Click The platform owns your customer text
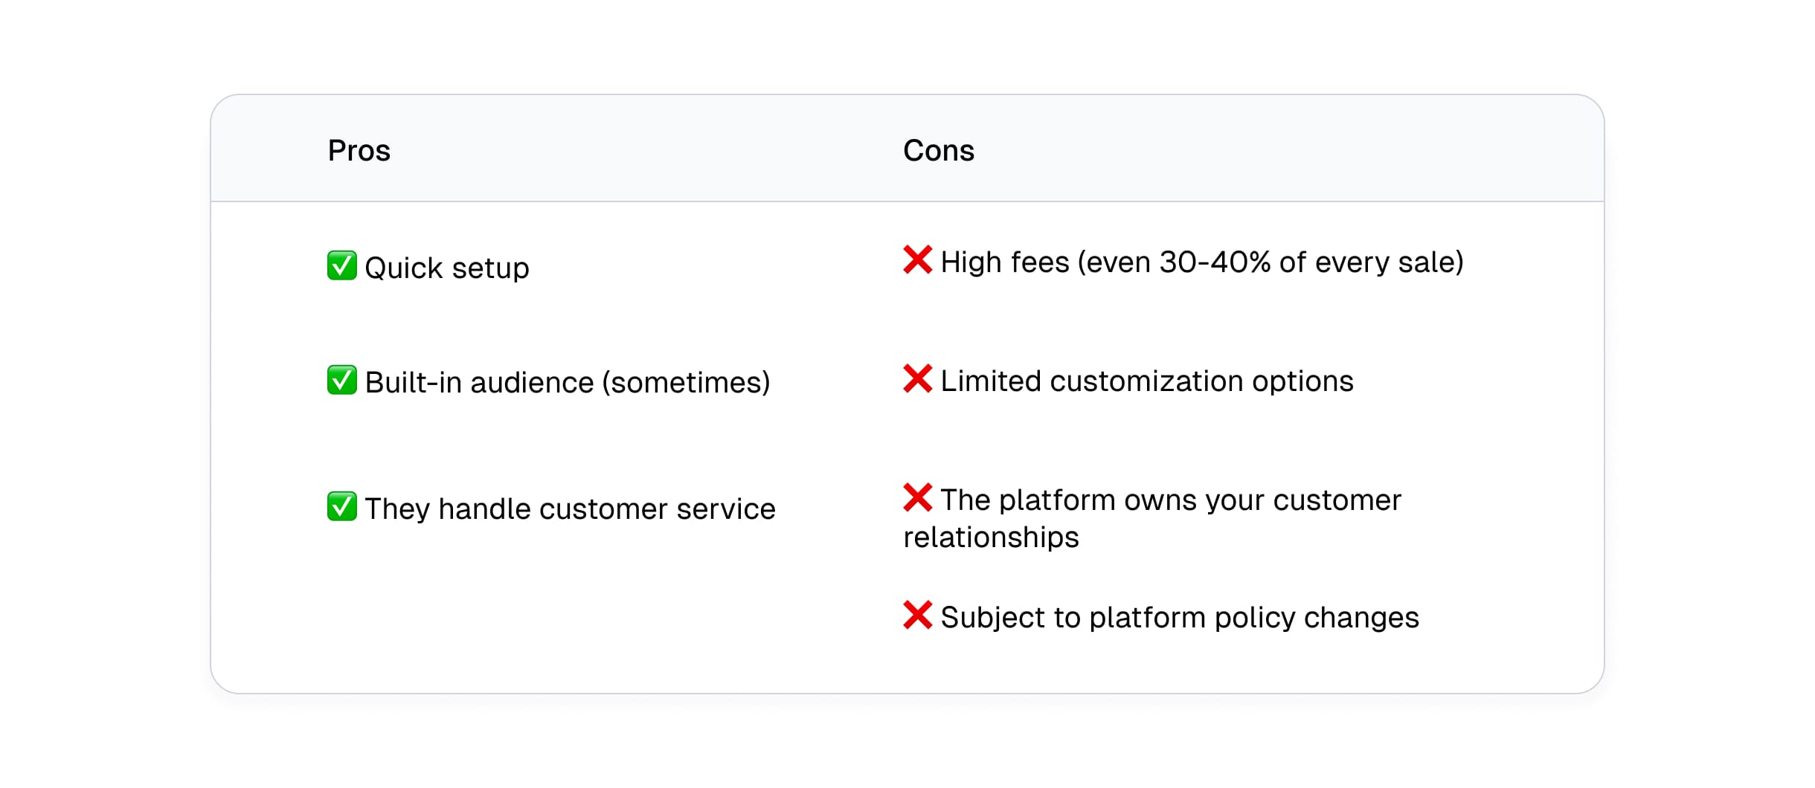Screen dimensions: 1815x788 tap(1171, 500)
